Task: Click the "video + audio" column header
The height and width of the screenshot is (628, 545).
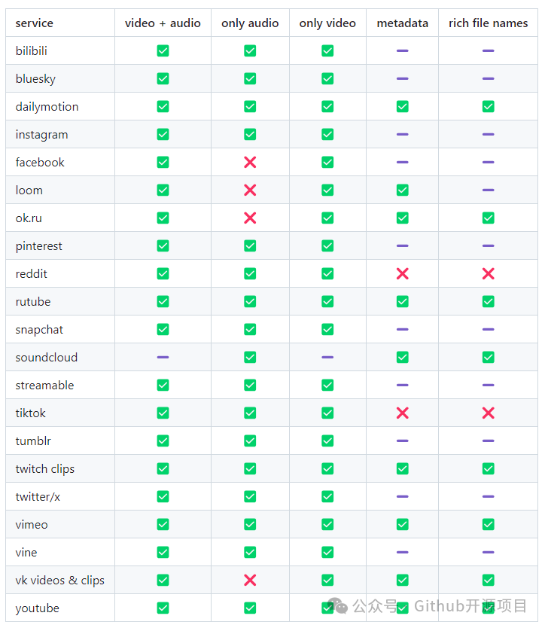Action: coord(163,23)
